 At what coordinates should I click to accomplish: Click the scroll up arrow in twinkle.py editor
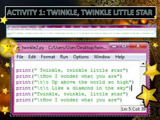155,31
